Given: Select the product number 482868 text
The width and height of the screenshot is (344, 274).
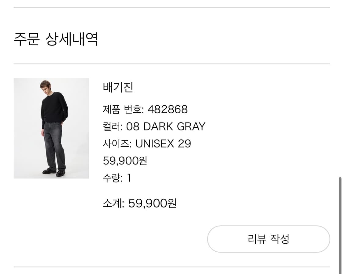Looking at the screenshot, I should point(168,109).
